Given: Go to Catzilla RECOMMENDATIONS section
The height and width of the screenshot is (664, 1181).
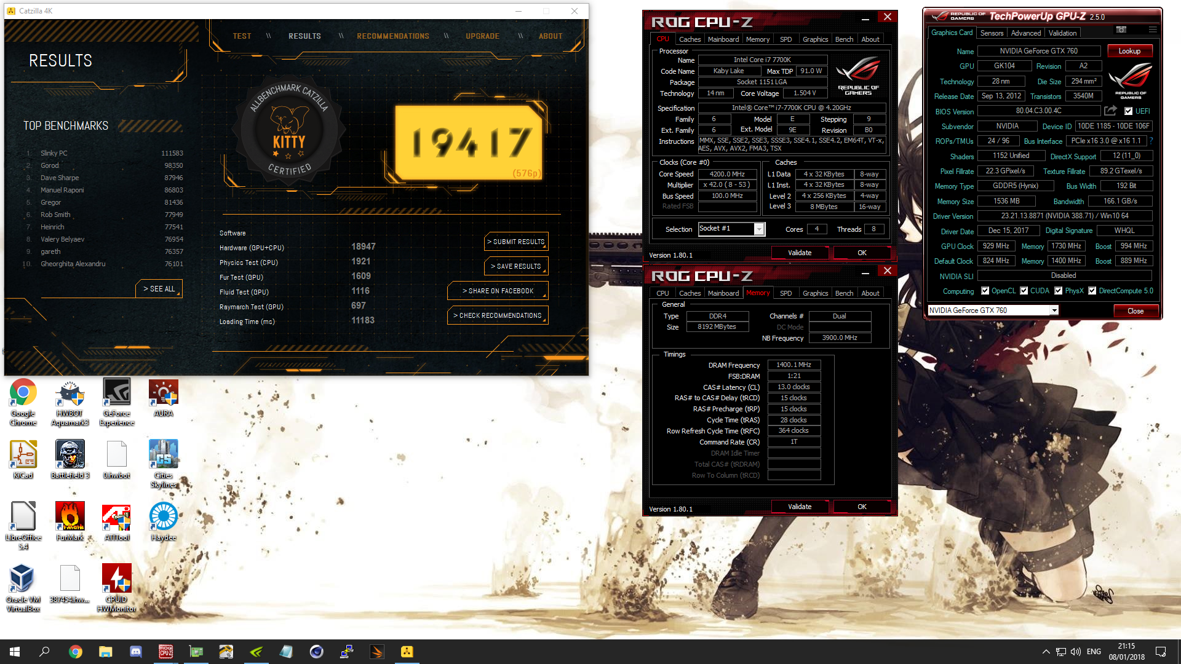Looking at the screenshot, I should click(393, 36).
